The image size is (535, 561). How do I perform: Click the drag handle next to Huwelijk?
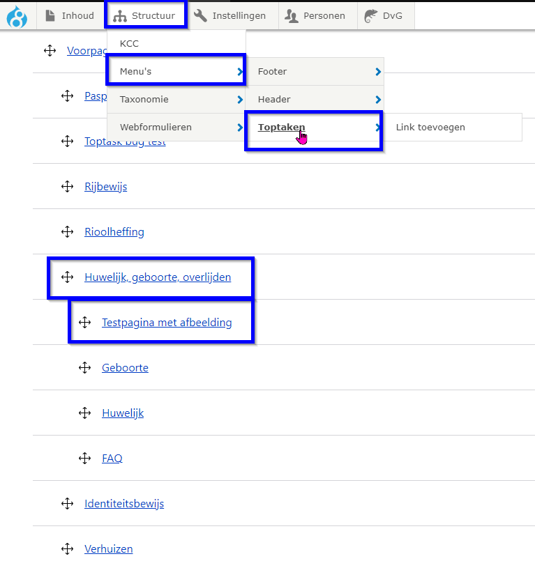click(x=84, y=413)
